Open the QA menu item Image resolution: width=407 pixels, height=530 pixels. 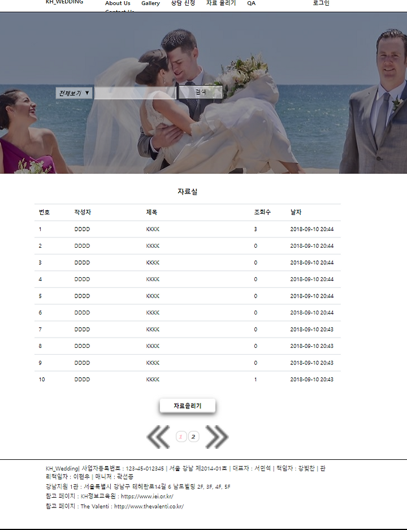tap(252, 3)
